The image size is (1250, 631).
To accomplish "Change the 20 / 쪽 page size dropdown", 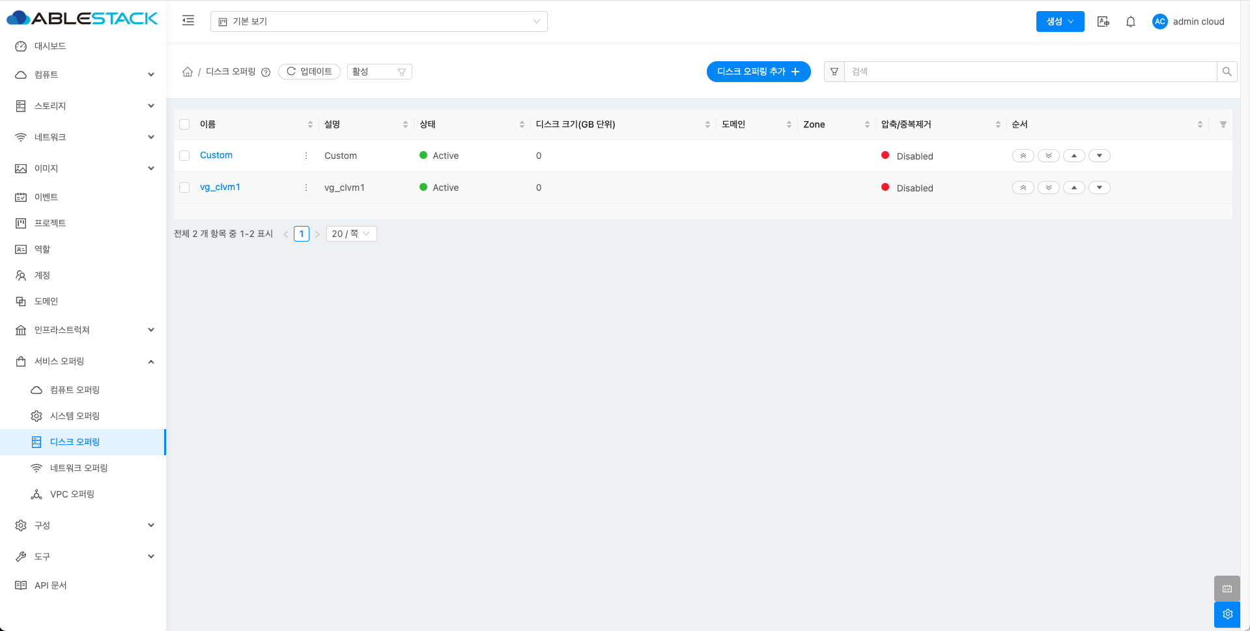I will coord(351,234).
